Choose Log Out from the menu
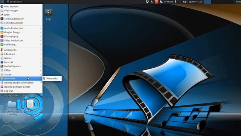Viewport: 241px width, 136px height. pos(21,91)
